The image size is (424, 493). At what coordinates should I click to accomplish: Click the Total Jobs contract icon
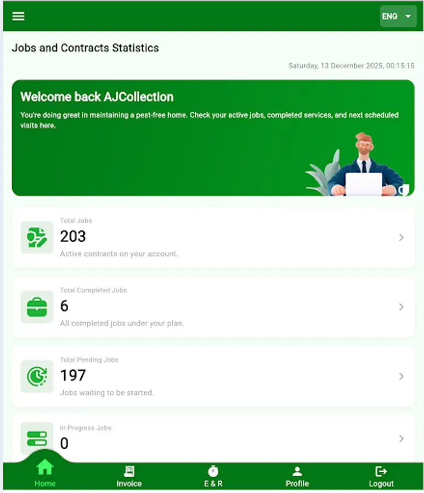point(36,237)
